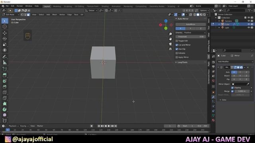Select the Poly Build tool
Screen dimensions: 255x143
click(4, 104)
